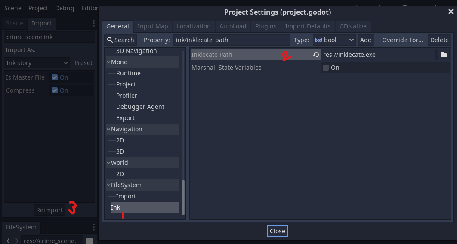Click the Add property button
This screenshot has width=457, height=244.
tap(366, 40)
